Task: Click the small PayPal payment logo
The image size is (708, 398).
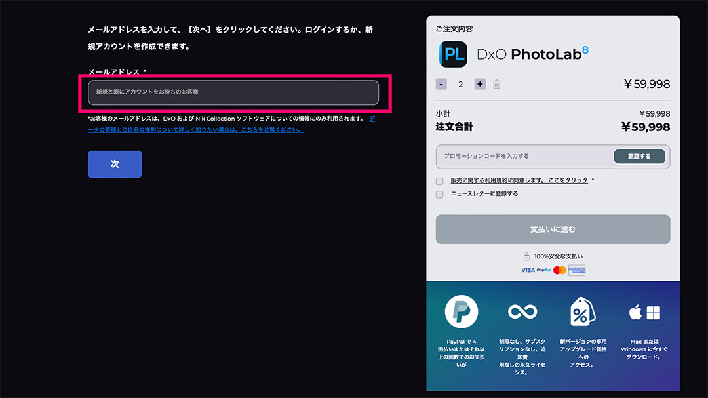Action: tap(543, 270)
